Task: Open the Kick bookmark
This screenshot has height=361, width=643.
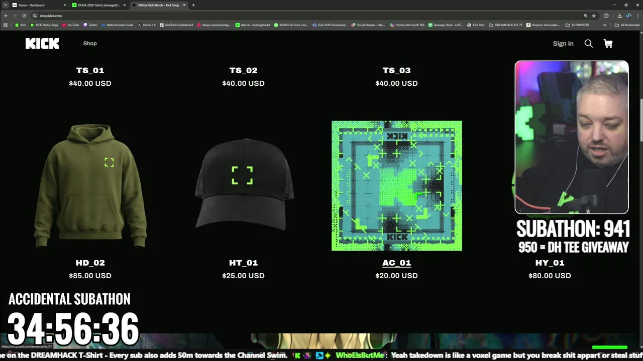Action: click(x=21, y=25)
